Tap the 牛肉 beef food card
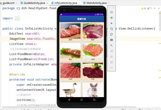 tap(70, 71)
